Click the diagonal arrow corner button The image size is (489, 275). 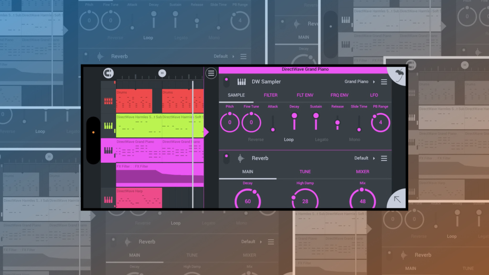click(397, 199)
